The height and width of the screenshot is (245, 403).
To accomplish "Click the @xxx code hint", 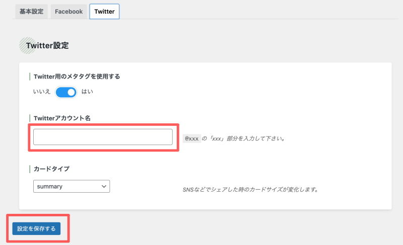I will click(192, 138).
